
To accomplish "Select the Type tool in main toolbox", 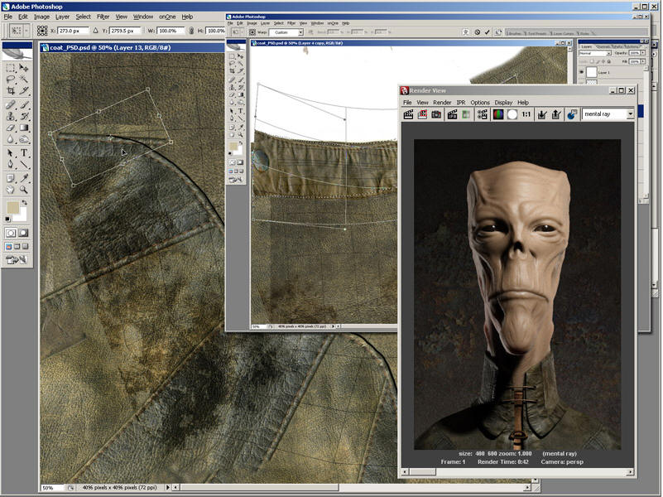I will pyautogui.click(x=24, y=152).
